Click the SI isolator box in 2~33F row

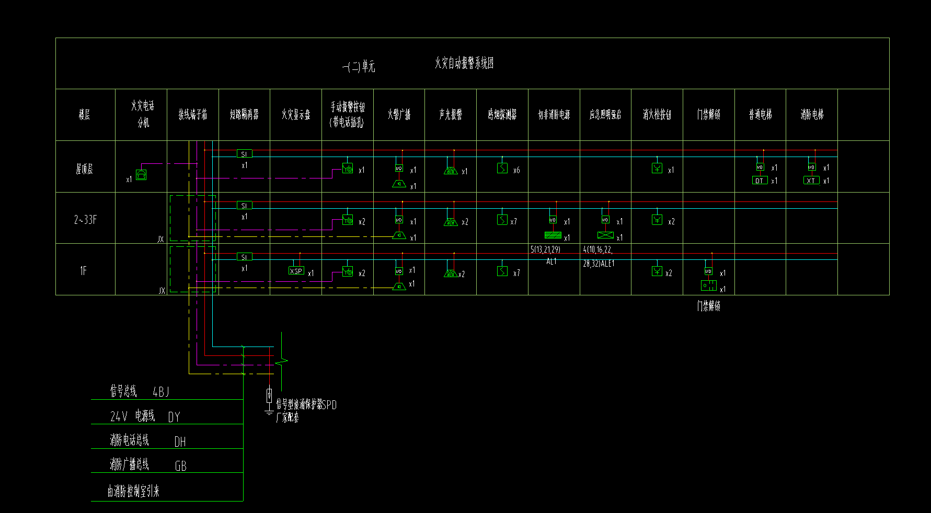(x=244, y=206)
